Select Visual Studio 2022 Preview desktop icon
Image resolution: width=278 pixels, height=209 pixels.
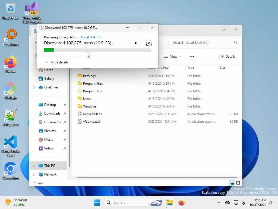pyautogui.click(x=32, y=13)
